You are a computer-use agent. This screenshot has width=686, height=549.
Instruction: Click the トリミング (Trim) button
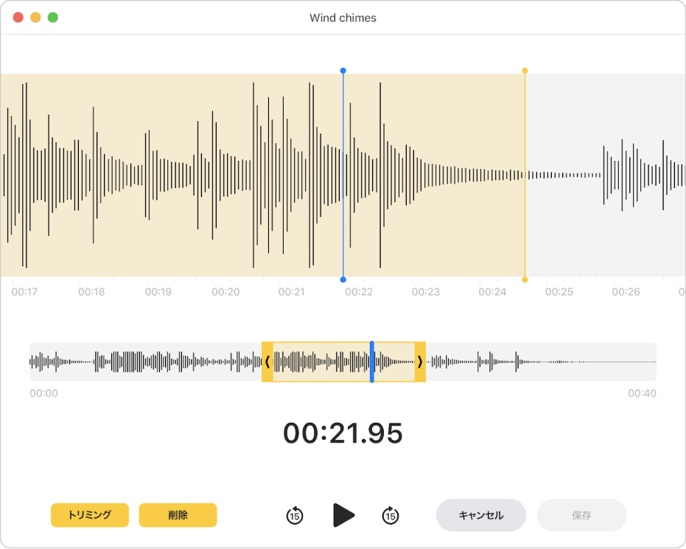tap(89, 516)
